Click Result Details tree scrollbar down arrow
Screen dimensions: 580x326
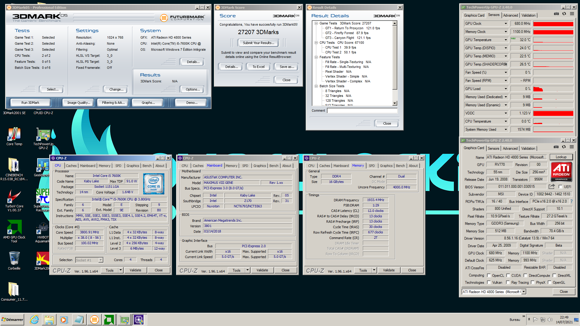(395, 103)
